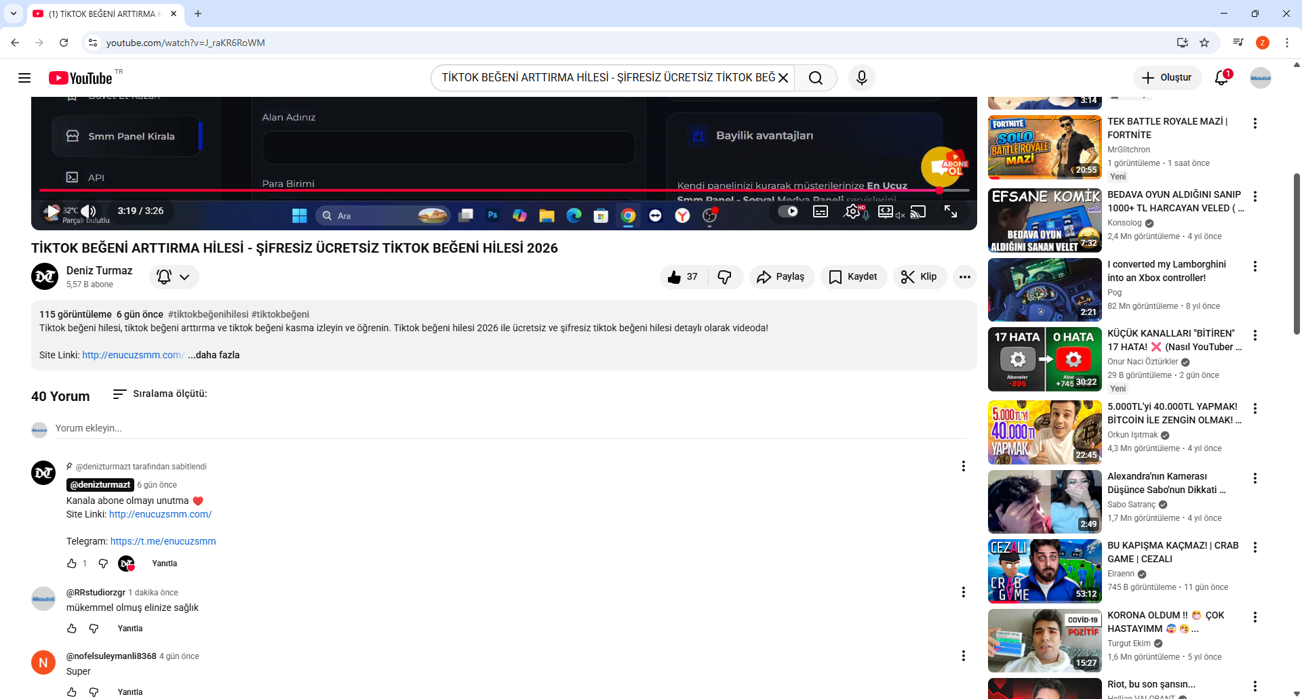Dislike the video

click(725, 276)
